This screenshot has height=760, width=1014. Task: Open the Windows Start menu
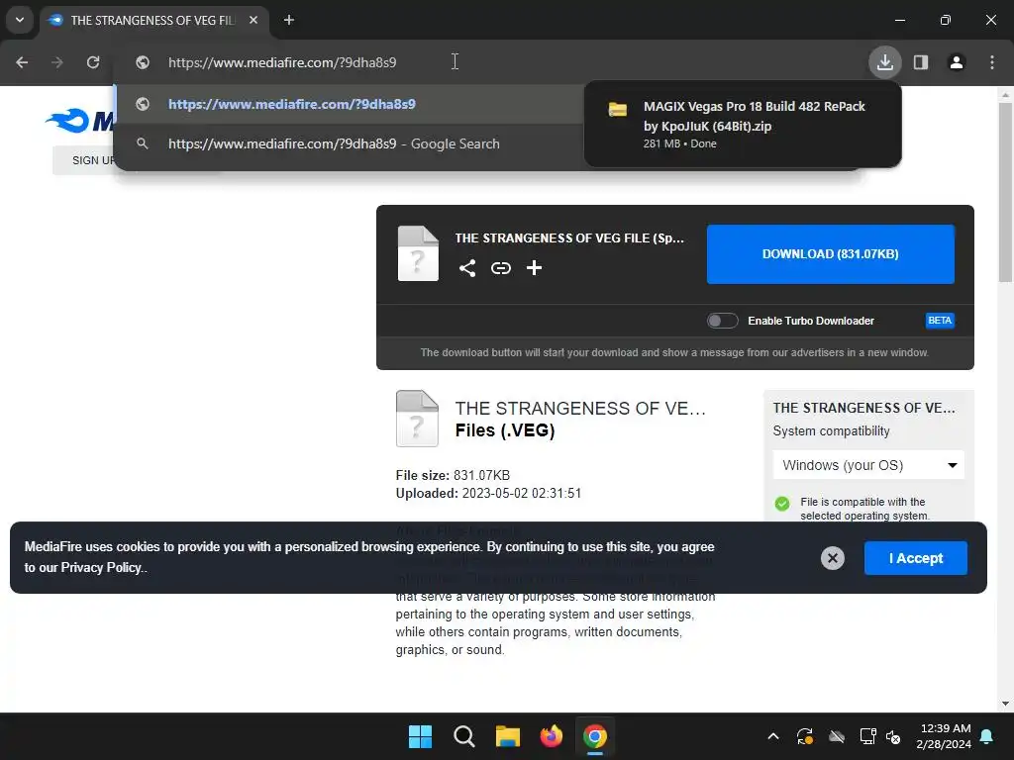(420, 736)
